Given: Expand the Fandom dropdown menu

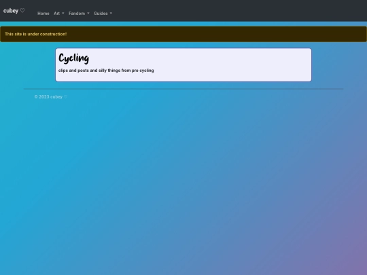Looking at the screenshot, I should [79, 14].
